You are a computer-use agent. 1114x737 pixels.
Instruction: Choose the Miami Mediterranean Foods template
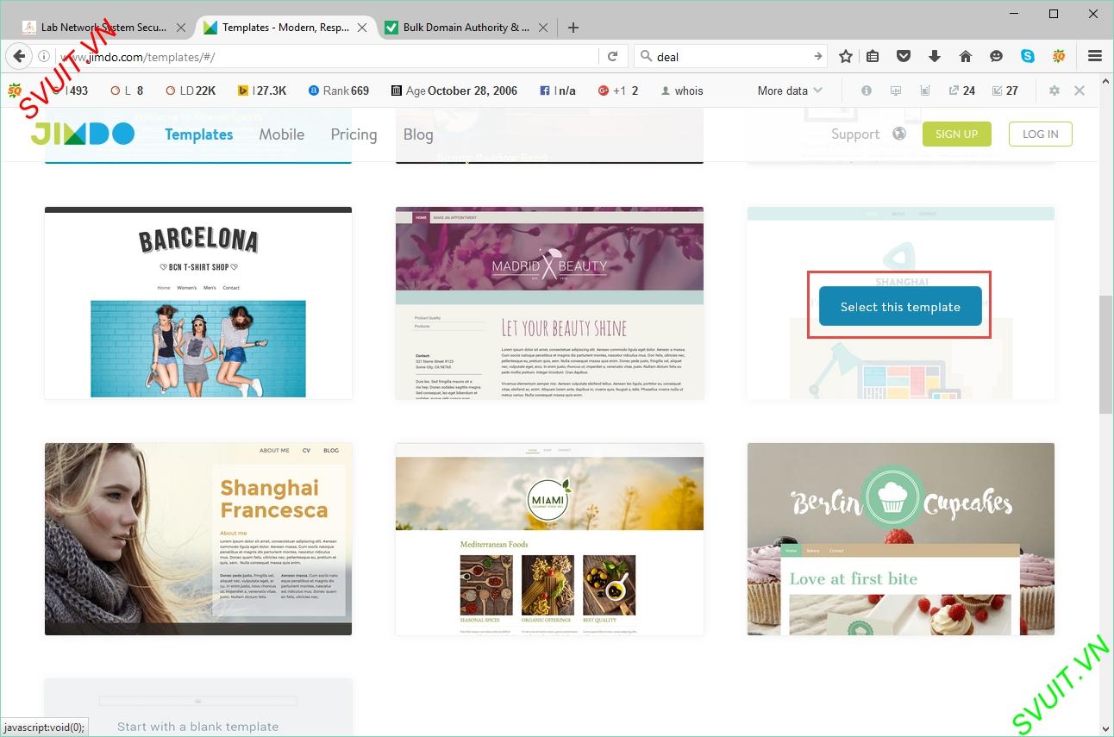[x=549, y=540]
